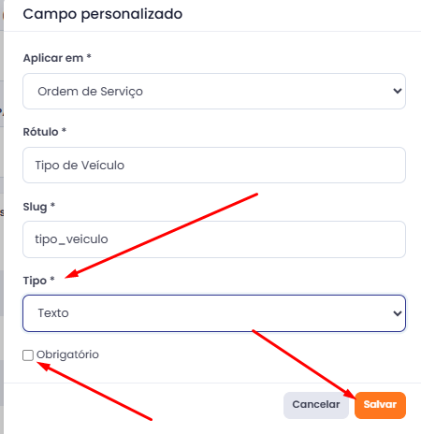
Task: Click the Campo personalizado dialog title
Action: coord(103,14)
